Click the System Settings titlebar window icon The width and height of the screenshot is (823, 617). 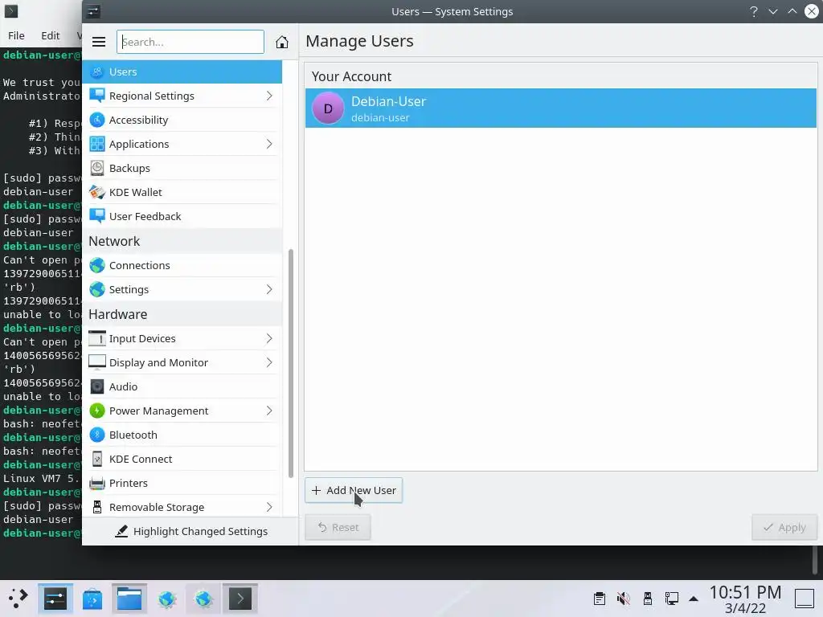[x=93, y=11]
